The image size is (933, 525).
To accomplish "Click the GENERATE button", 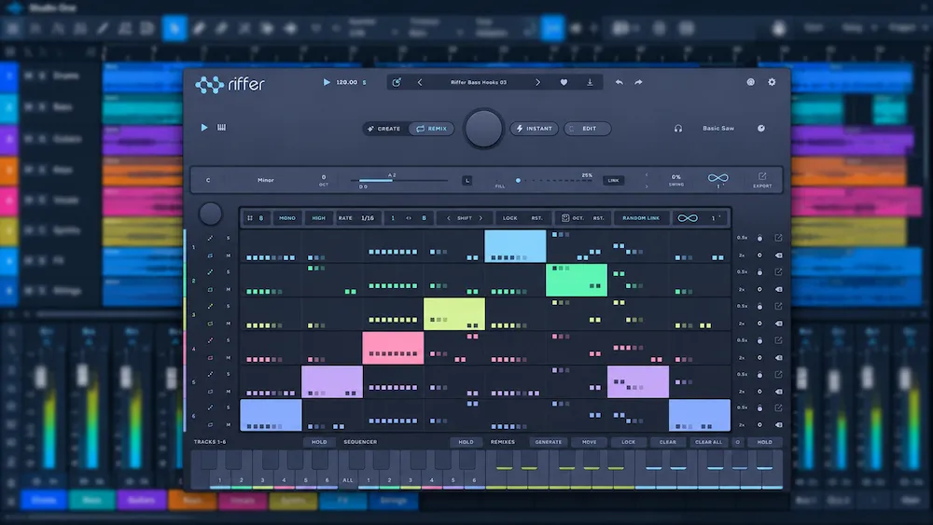I will point(548,442).
